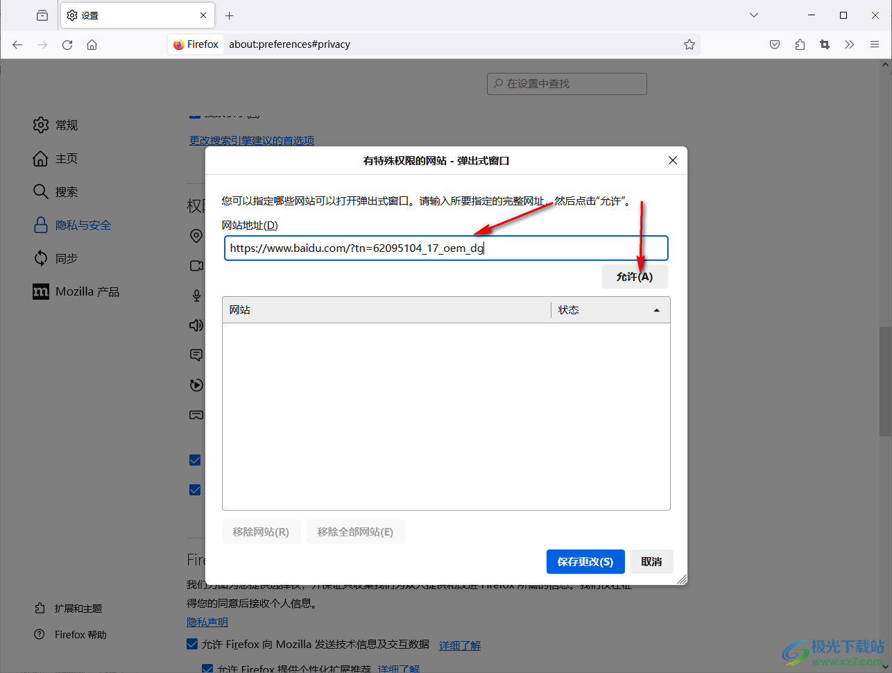The height and width of the screenshot is (673, 892).
Task: Open the 搜索 settings category
Action: coord(55,191)
